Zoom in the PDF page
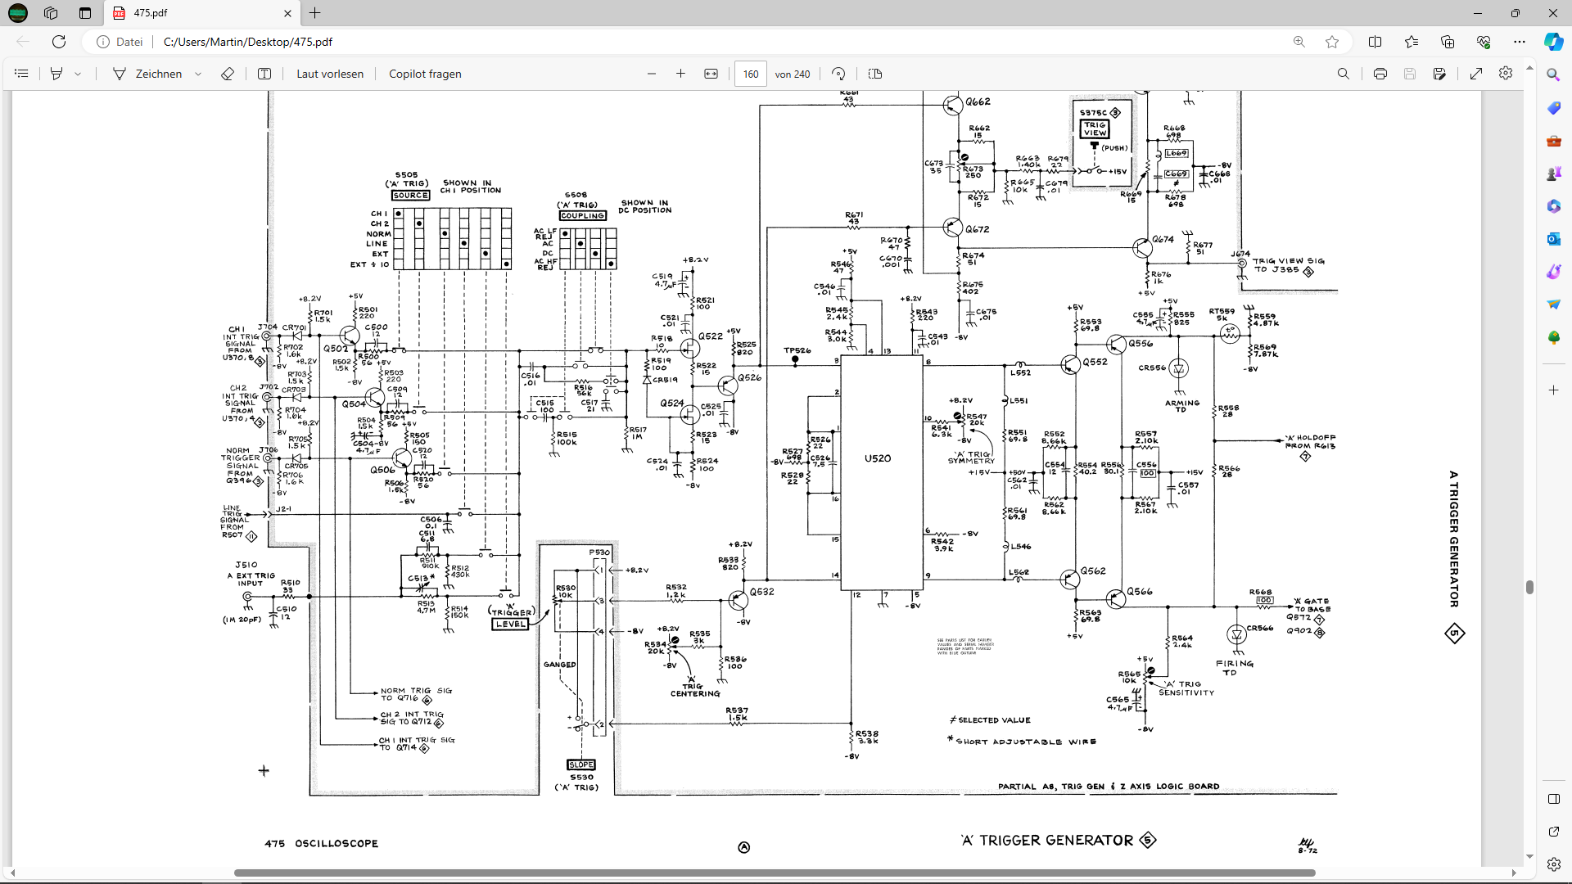This screenshot has height=884, width=1572. pos(680,74)
